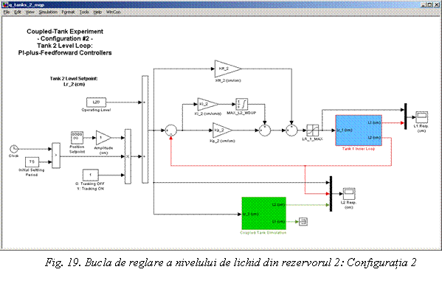Open the Simulation menu
Viewport: 442px width, 289px height.
click(48, 12)
